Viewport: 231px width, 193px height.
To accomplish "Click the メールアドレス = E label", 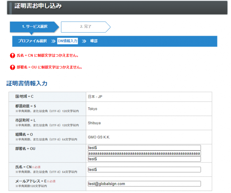I will pyautogui.click(x=31, y=181).
